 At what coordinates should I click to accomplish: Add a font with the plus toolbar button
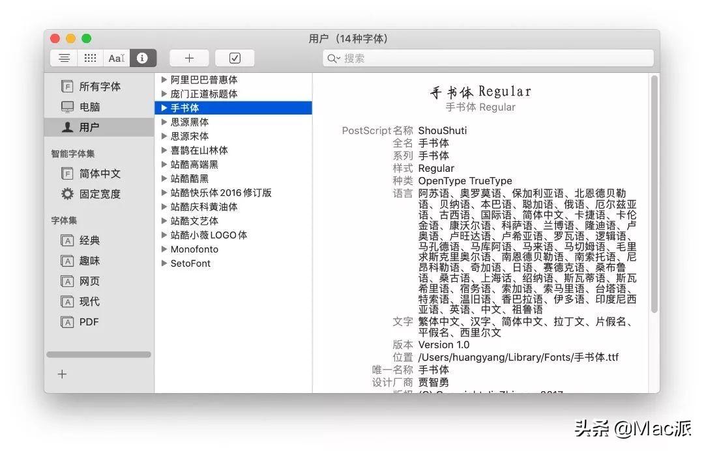[189, 59]
